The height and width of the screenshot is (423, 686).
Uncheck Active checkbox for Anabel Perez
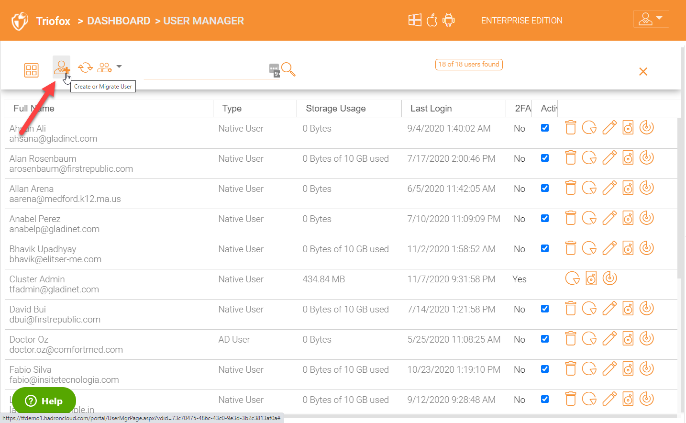pos(545,218)
